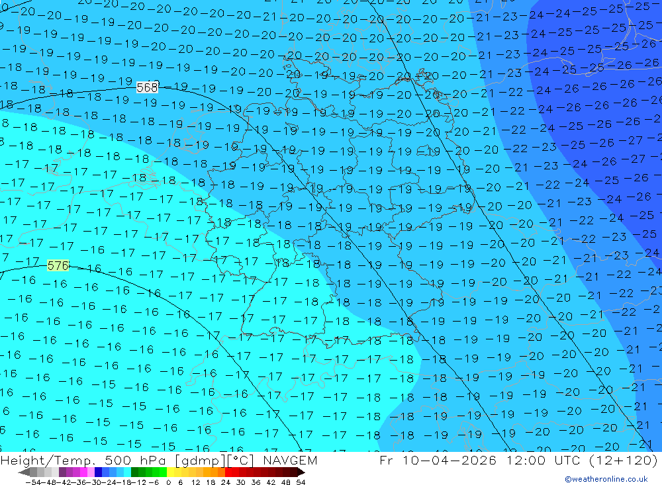Click the -42 legend label
662x485 pixels.
click(x=64, y=482)
